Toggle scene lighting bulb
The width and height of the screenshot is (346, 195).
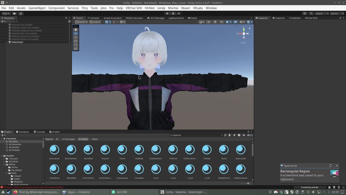click(215, 22)
